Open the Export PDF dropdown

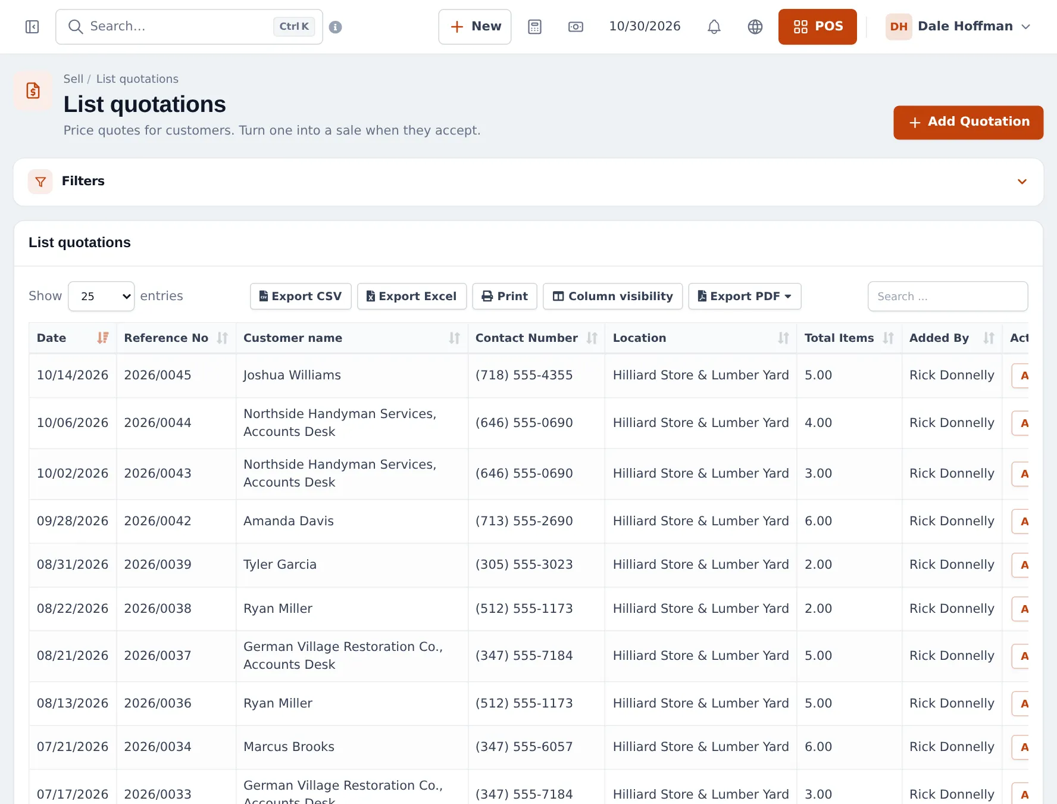[x=745, y=296]
